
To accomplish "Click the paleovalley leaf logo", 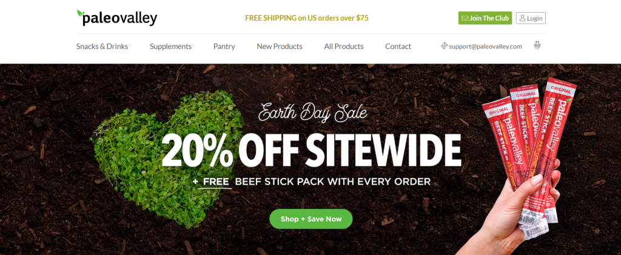I will (x=117, y=18).
